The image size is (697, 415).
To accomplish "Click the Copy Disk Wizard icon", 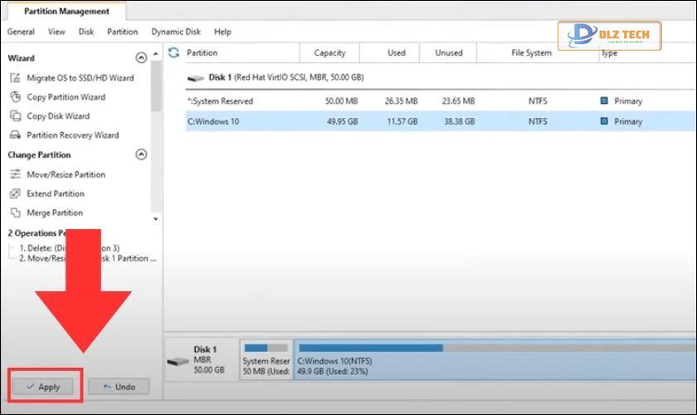I will tap(15, 116).
